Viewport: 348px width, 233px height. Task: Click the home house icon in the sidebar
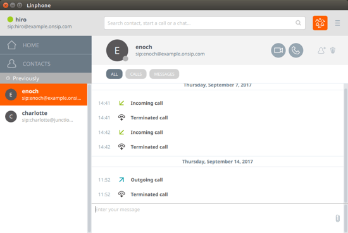pos(11,45)
